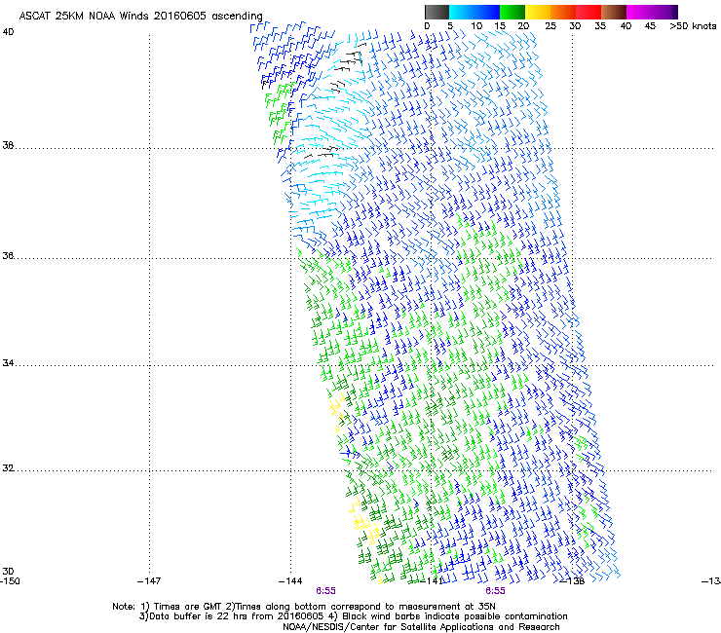
Task: Click the yellow 20-25 knot color segment
Action: pyautogui.click(x=538, y=12)
